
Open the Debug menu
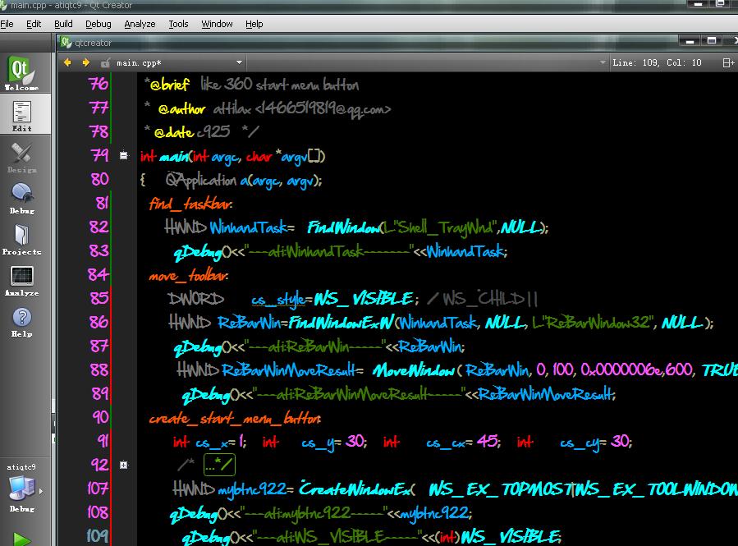pos(98,24)
